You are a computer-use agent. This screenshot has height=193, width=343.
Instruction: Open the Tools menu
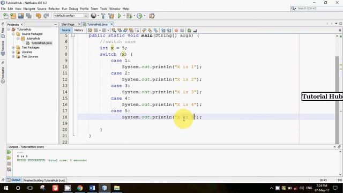pos(103,9)
